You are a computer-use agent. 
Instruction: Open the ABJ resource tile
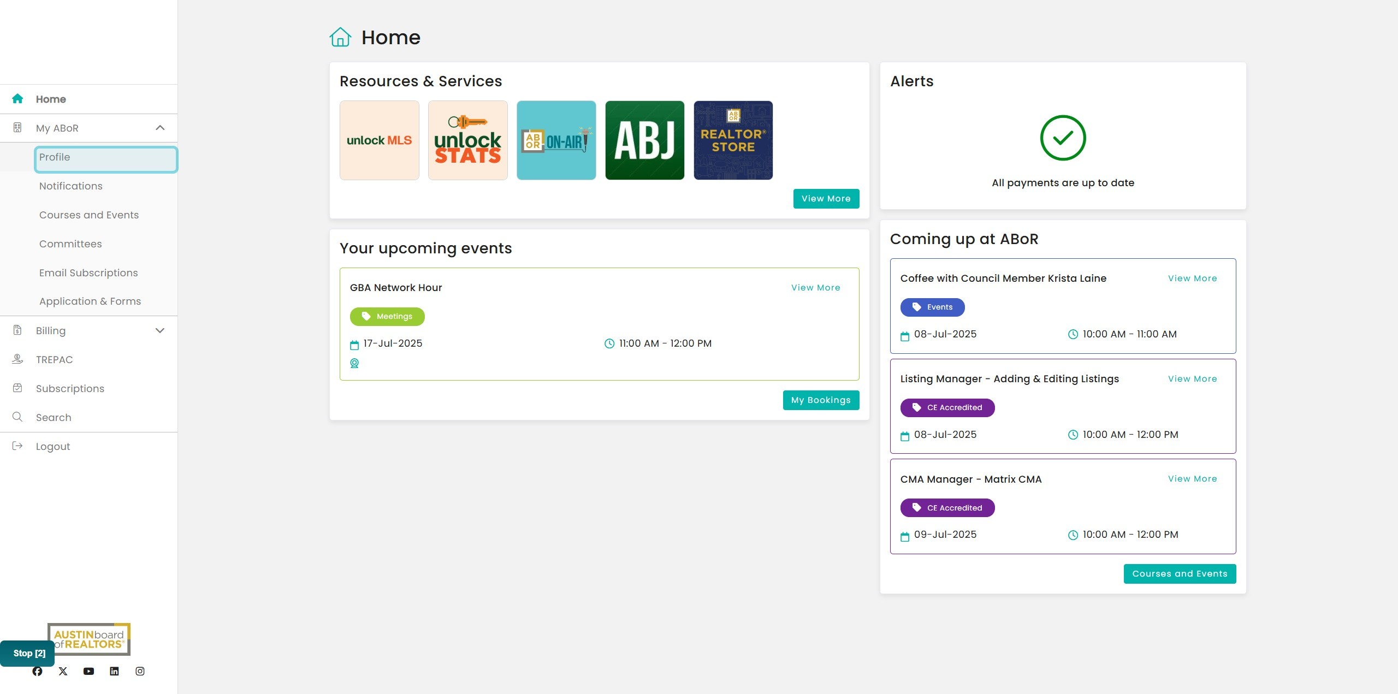(645, 140)
